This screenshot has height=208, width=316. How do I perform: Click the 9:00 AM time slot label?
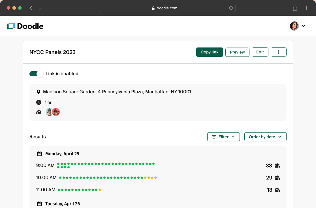tap(45, 165)
